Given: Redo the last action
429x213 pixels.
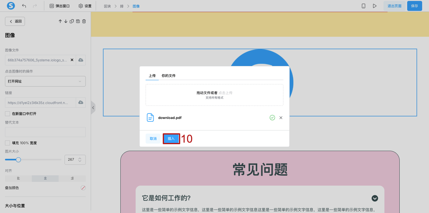Looking at the screenshot, I should click(x=35, y=6).
